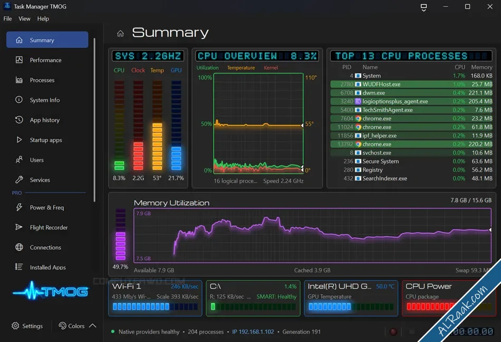
Task: Click the PID column header
Action: [346, 67]
